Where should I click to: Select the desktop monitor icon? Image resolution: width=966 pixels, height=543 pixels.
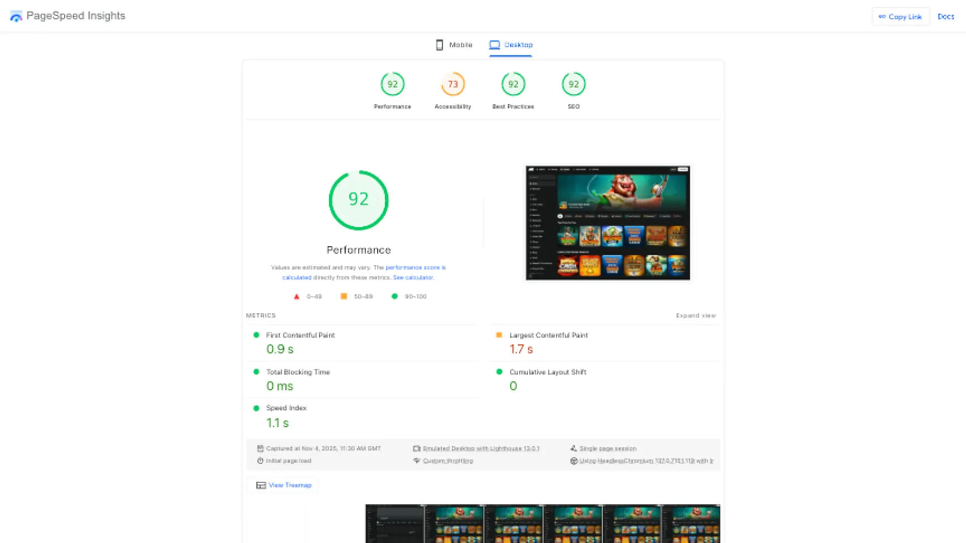494,45
